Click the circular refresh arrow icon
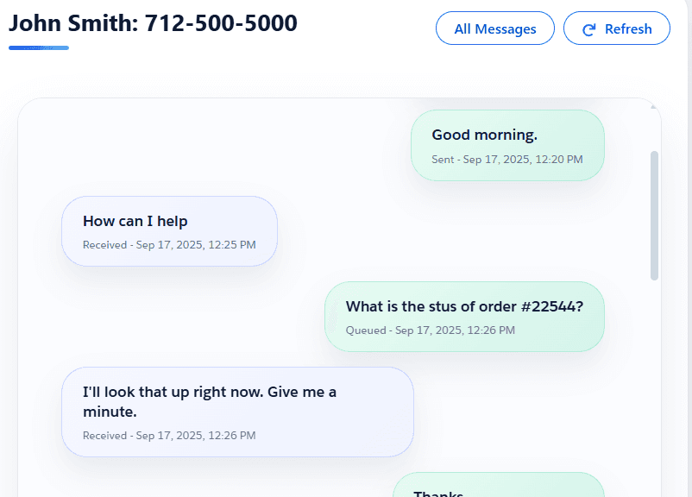The height and width of the screenshot is (497, 692). 589,28
